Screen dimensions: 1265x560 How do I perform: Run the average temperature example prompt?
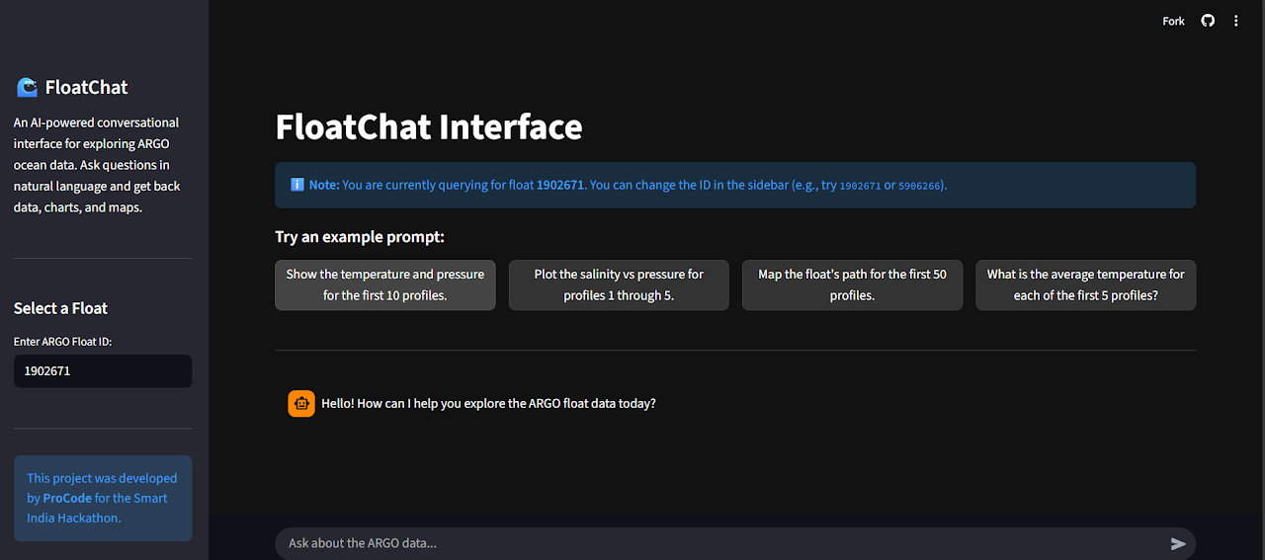click(x=1085, y=285)
